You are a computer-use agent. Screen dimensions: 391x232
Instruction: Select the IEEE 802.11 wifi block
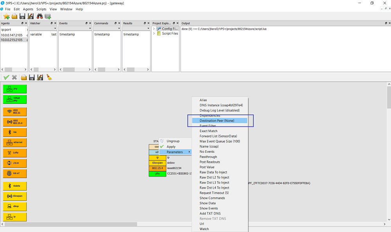click(x=15, y=112)
